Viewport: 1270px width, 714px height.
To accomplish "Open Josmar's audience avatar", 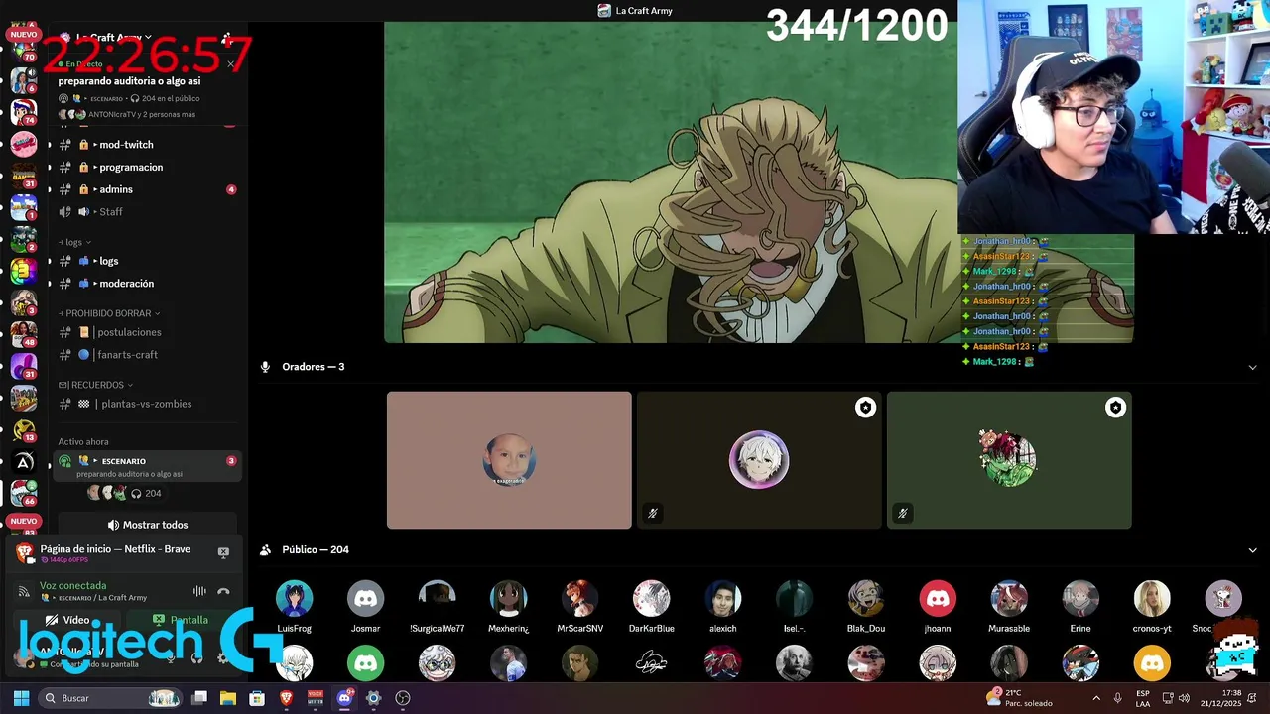I will point(365,598).
